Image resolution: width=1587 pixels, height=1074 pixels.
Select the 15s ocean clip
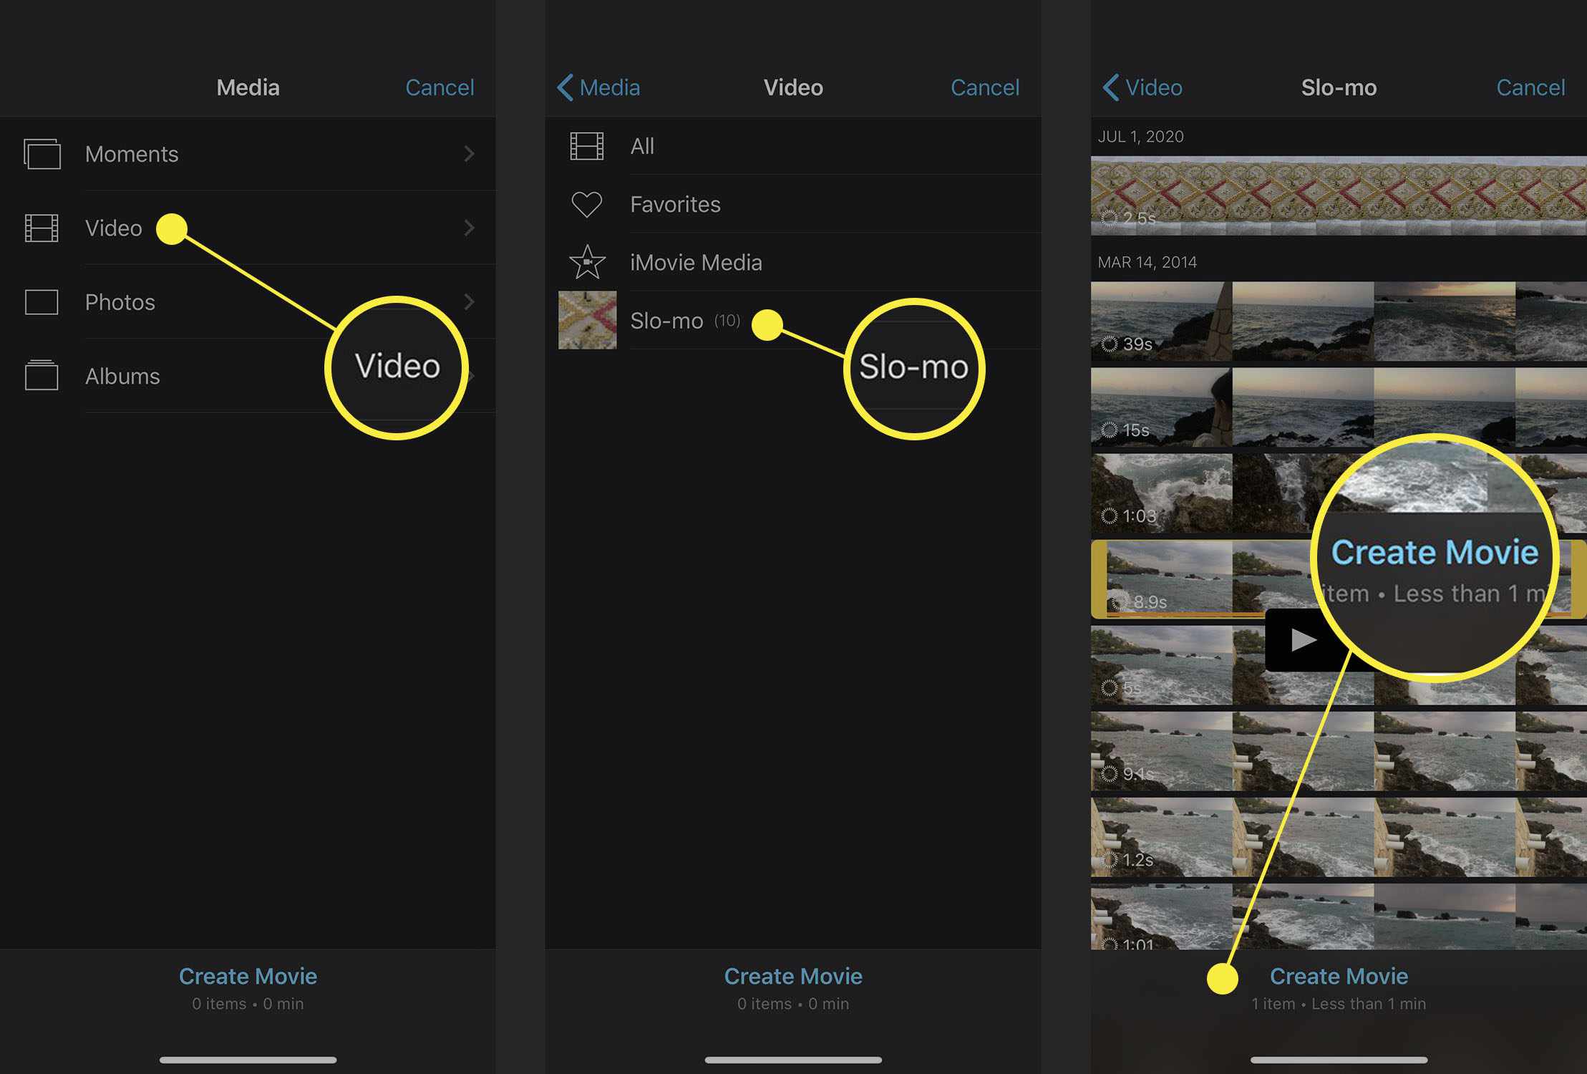(x=1339, y=407)
